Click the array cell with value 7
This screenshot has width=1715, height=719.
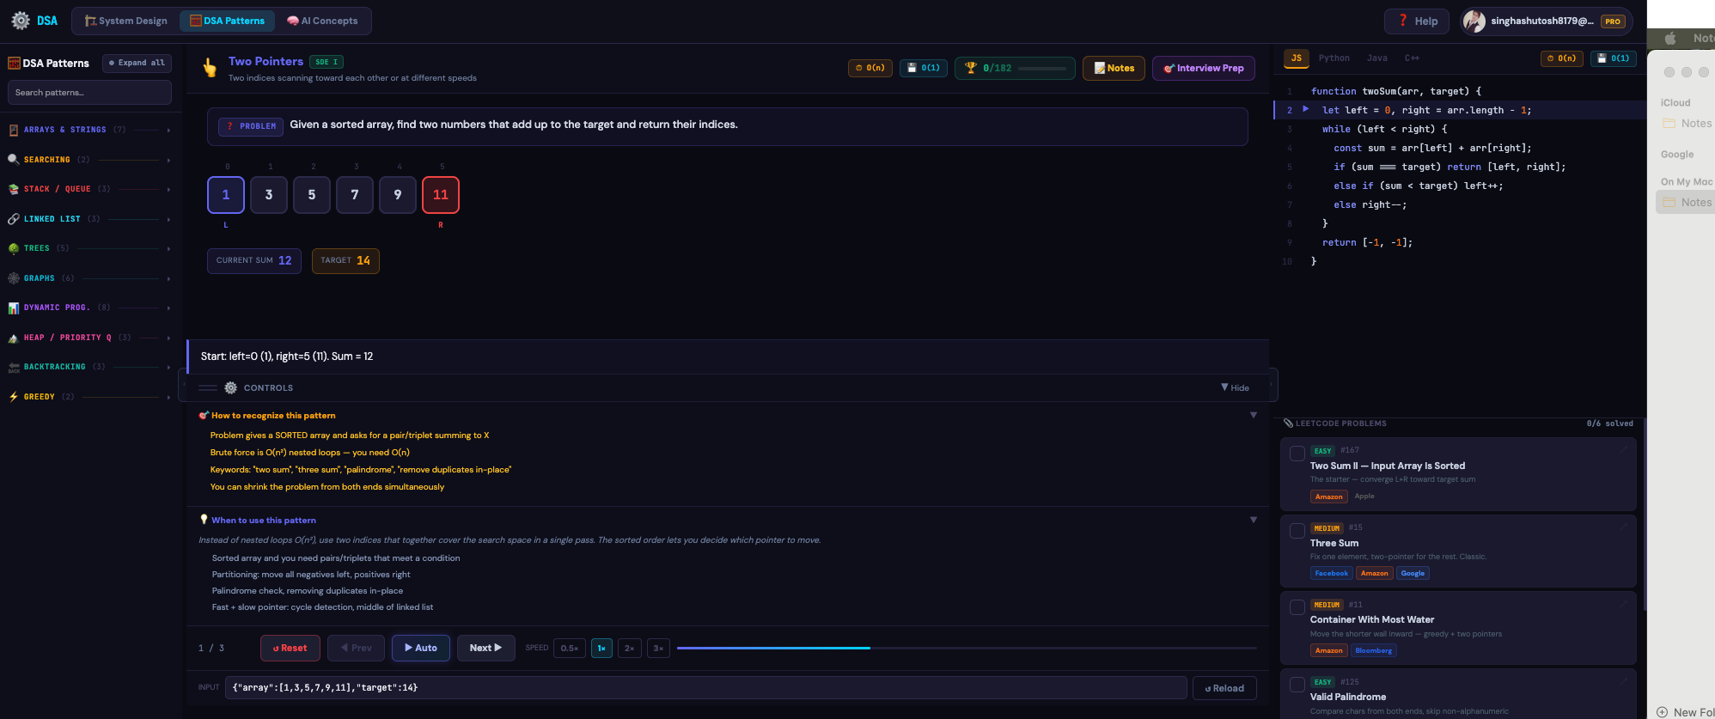[x=355, y=195]
